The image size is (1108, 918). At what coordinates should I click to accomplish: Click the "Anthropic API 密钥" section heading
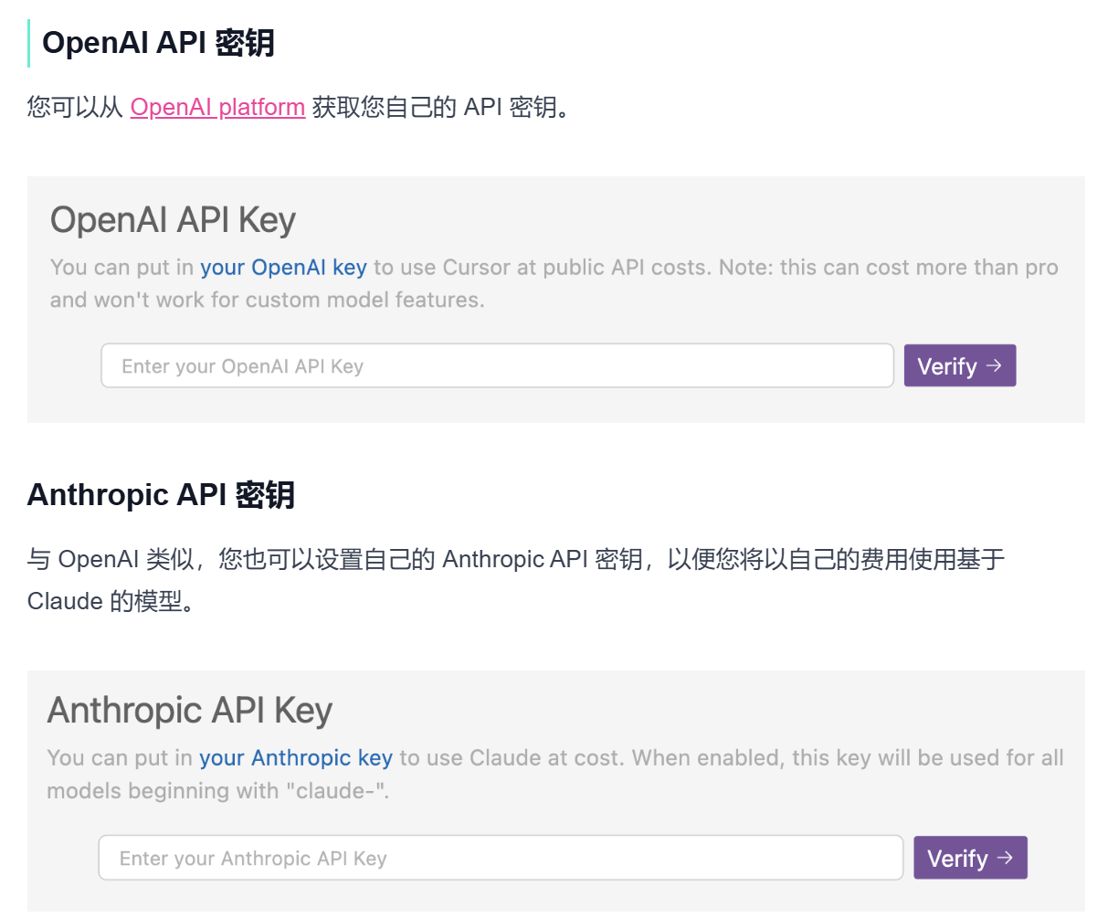point(161,495)
